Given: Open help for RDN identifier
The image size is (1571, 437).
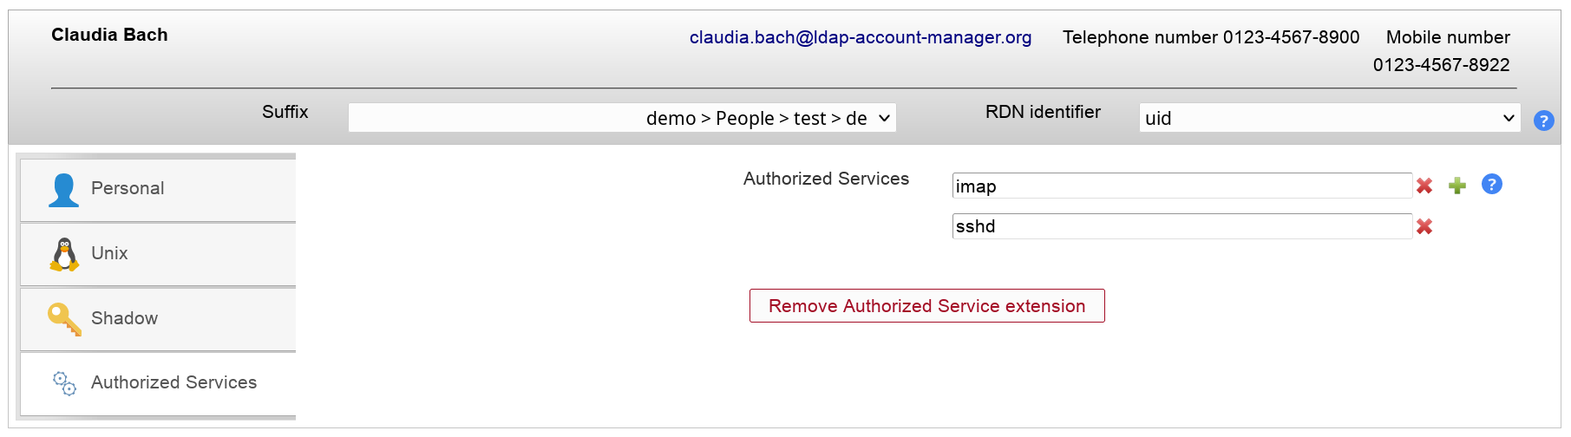Looking at the screenshot, I should coord(1543,121).
